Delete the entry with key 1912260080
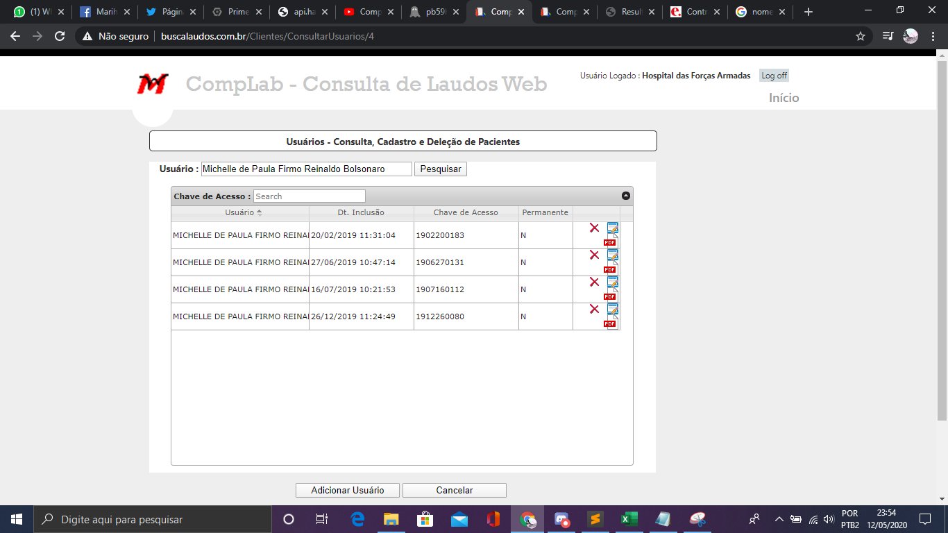Screen dimensions: 948x533 point(594,310)
